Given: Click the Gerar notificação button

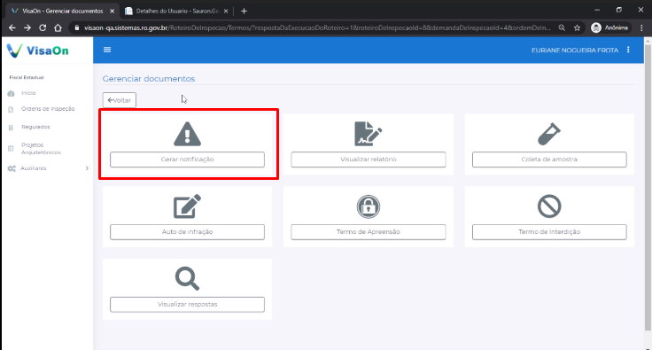Looking at the screenshot, I should (x=187, y=159).
